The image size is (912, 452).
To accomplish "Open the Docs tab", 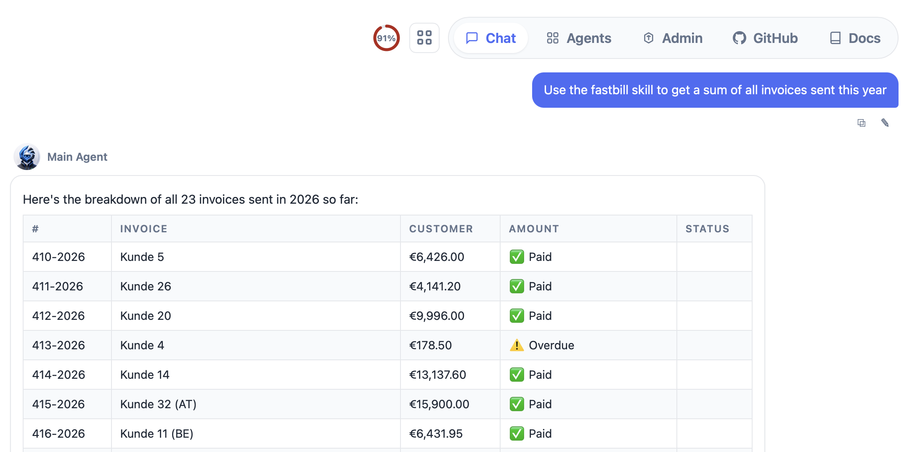I will [855, 38].
